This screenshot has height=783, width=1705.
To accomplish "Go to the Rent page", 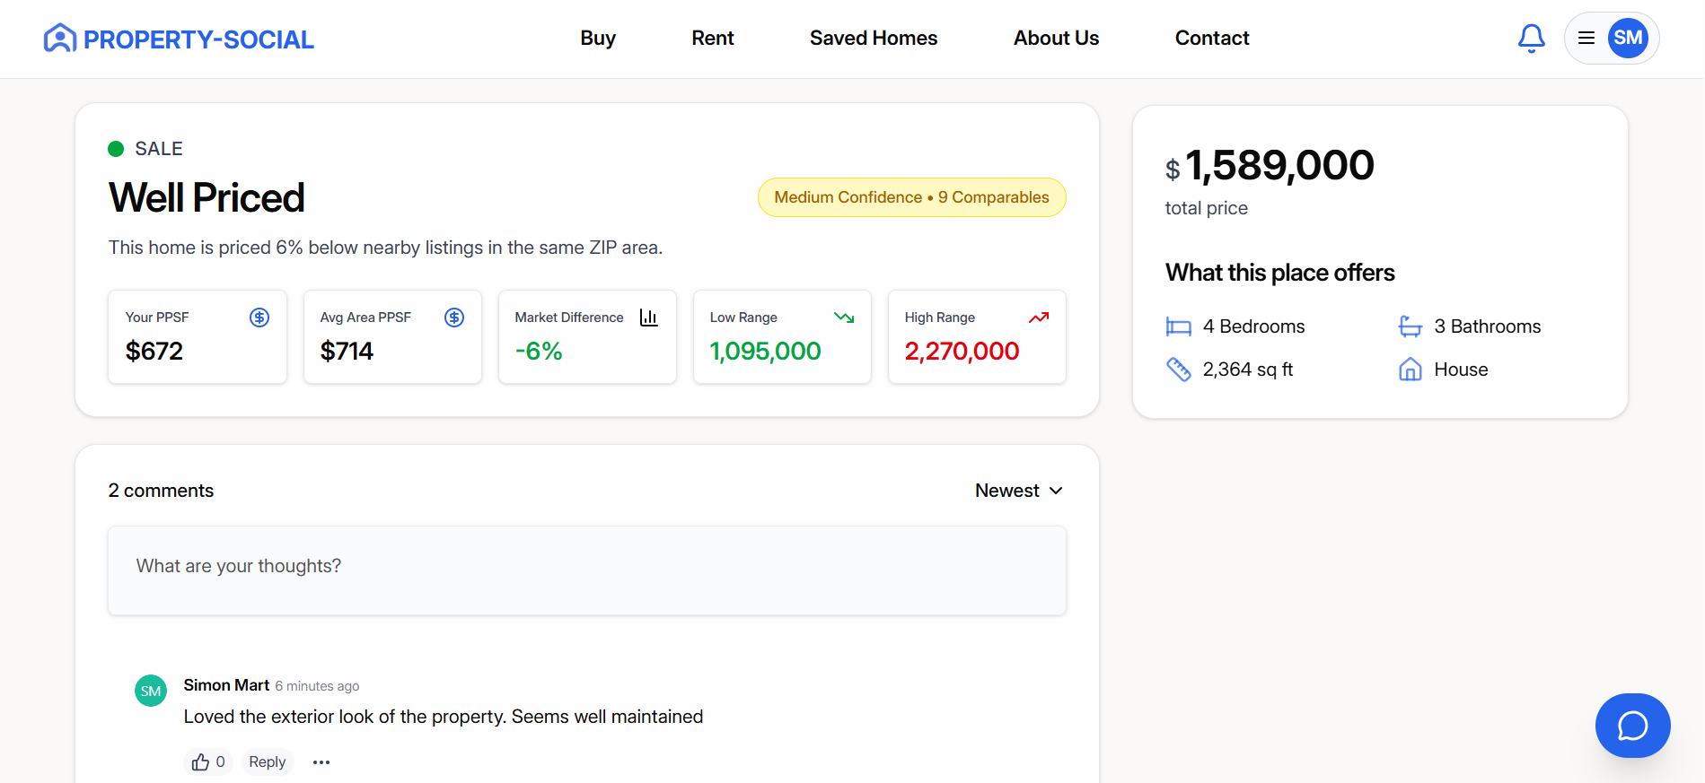I will click(713, 39).
